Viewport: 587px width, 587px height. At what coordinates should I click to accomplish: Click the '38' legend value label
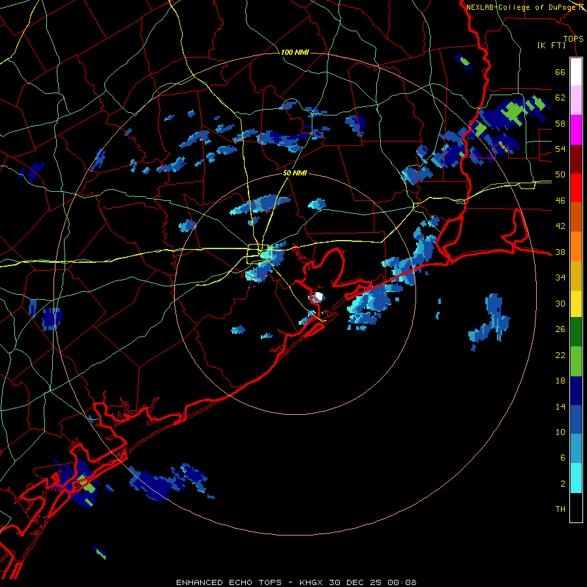pos(560,252)
